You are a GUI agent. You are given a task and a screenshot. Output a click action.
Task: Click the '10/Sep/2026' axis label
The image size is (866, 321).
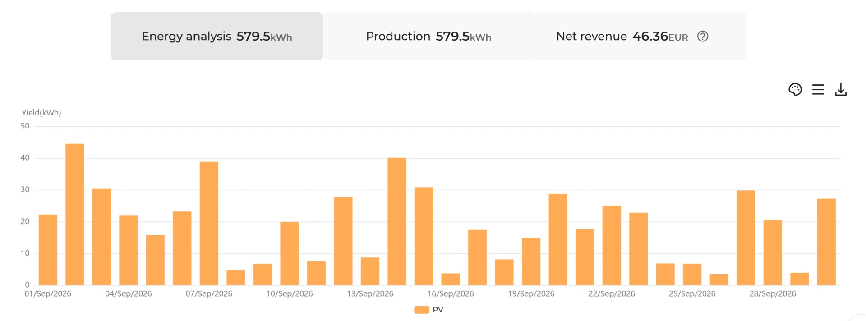tap(290, 294)
